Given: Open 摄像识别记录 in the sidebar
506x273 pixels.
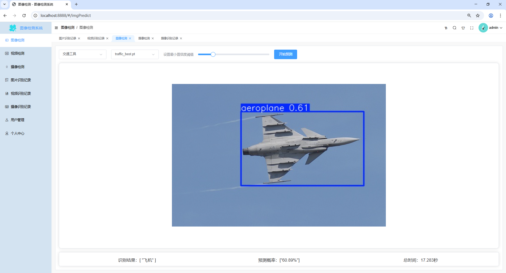Looking at the screenshot, I should (x=26, y=107).
